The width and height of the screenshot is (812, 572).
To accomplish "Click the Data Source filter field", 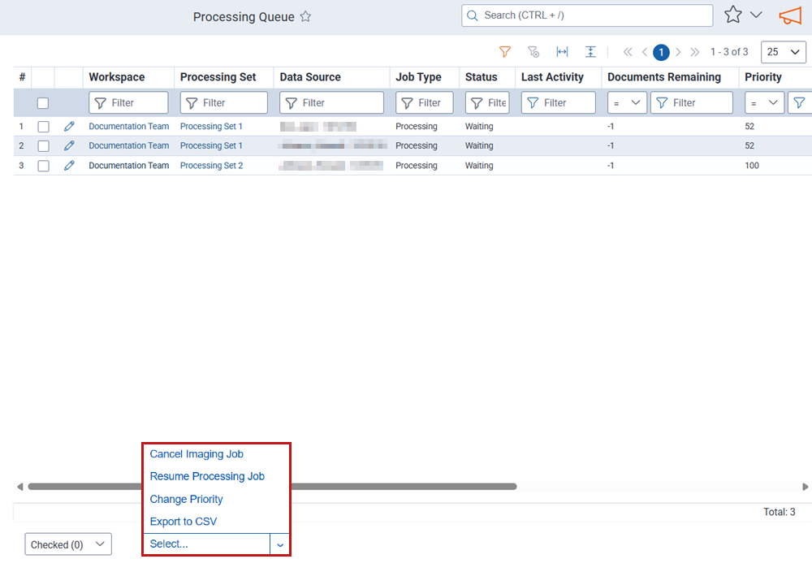I will coord(331,102).
